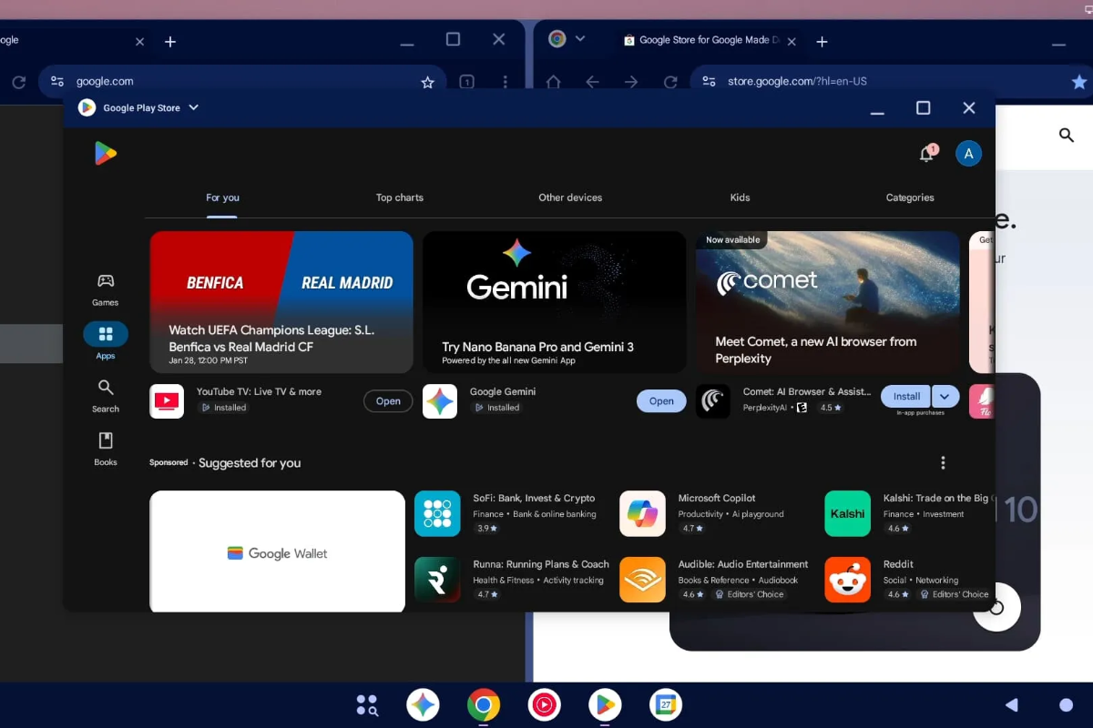Open Chrome menu in google.com window
Screen dimensions: 1093x728
click(506, 82)
